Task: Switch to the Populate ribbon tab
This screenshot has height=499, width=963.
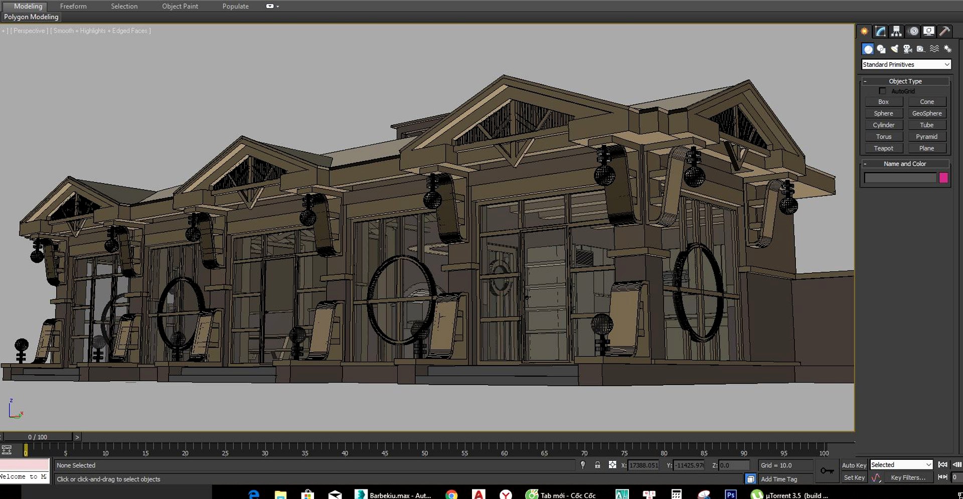Action: pos(236,6)
